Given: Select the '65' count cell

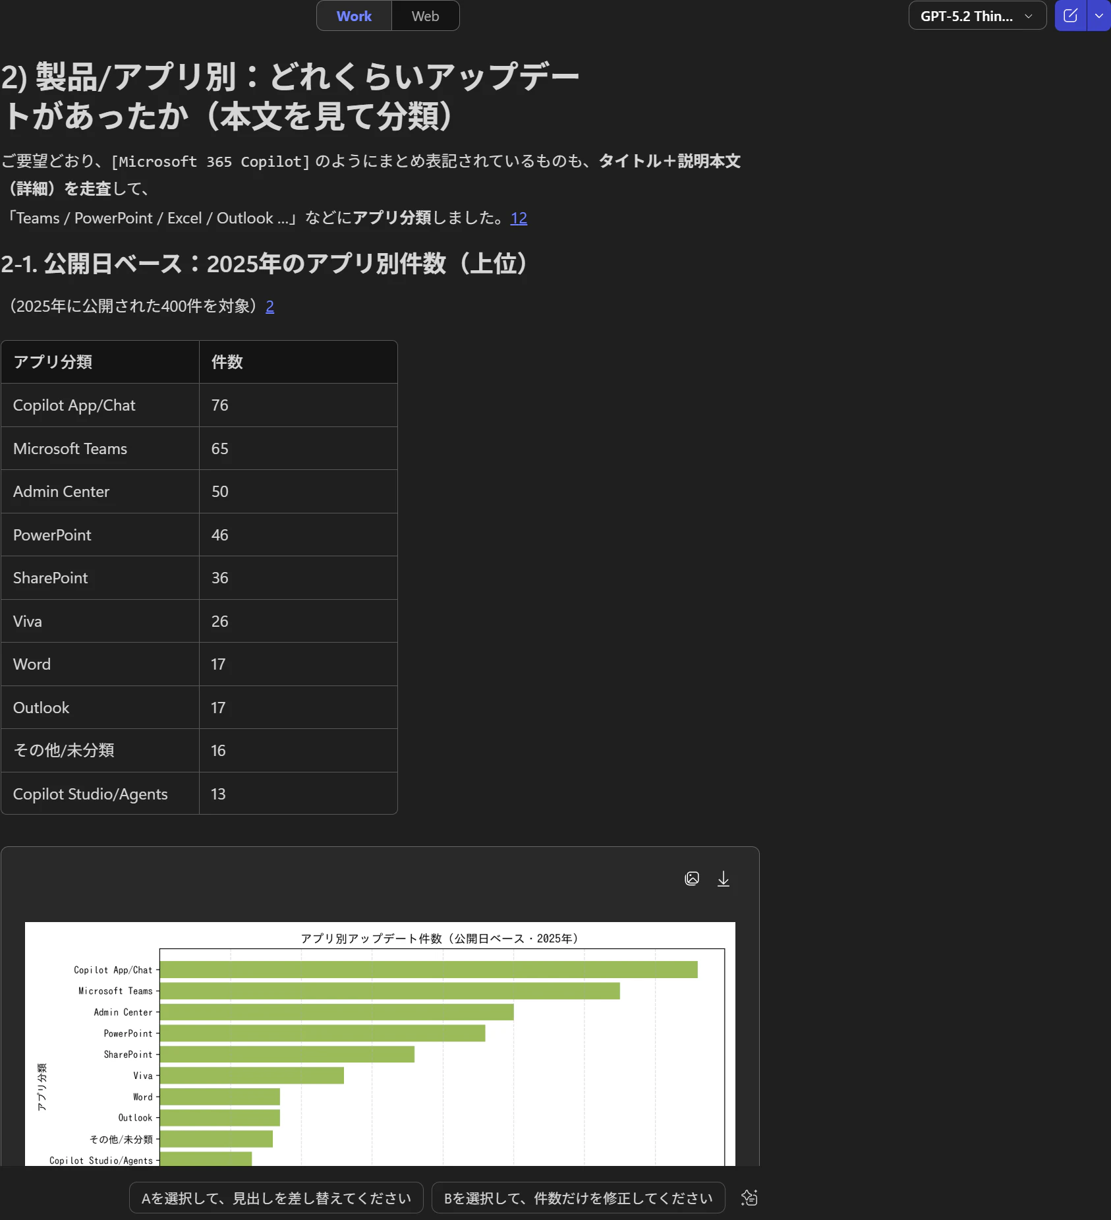Looking at the screenshot, I should point(298,449).
